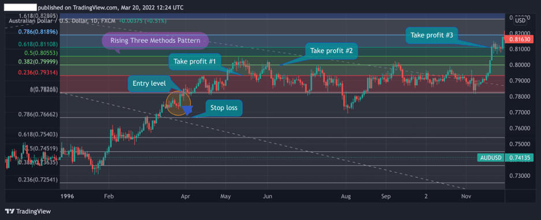
Task: Click the Apr label on time axis
Action: coord(186,196)
